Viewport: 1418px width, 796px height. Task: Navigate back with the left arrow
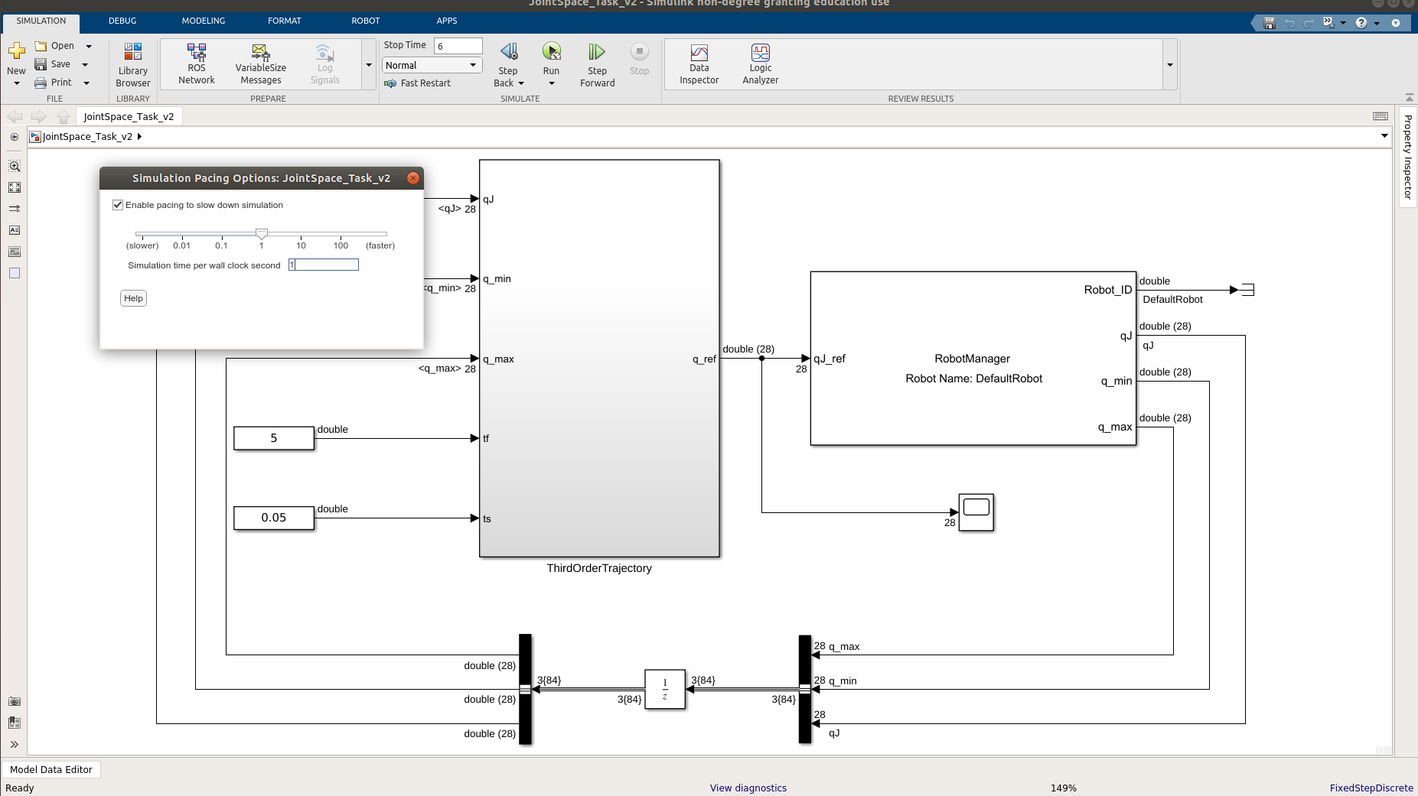(15, 116)
